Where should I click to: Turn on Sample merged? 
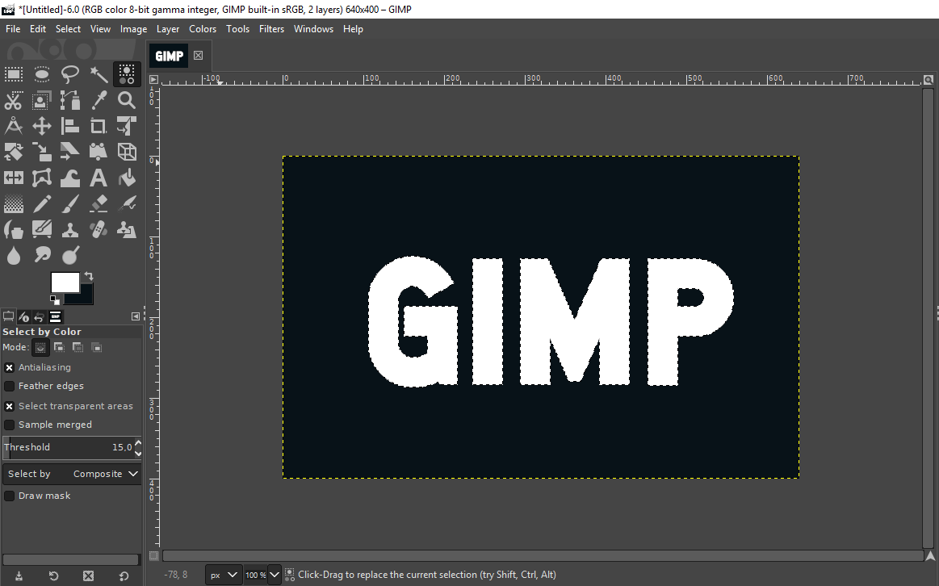[9, 424]
